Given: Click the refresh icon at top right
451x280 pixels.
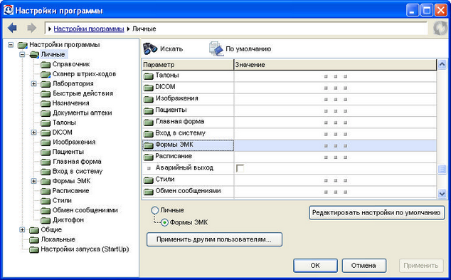Looking at the screenshot, I should (440, 28).
